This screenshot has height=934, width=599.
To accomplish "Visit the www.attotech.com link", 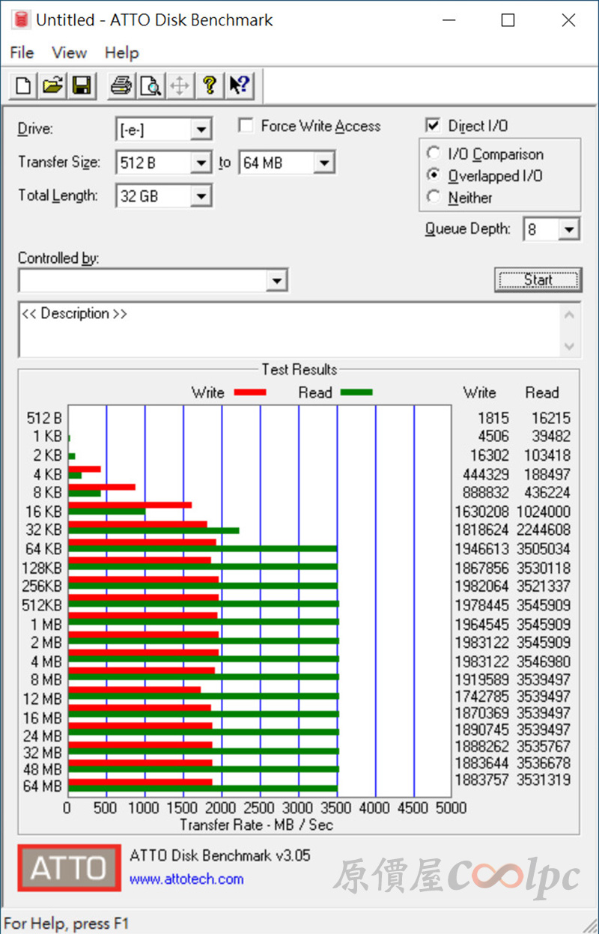I will point(186,879).
